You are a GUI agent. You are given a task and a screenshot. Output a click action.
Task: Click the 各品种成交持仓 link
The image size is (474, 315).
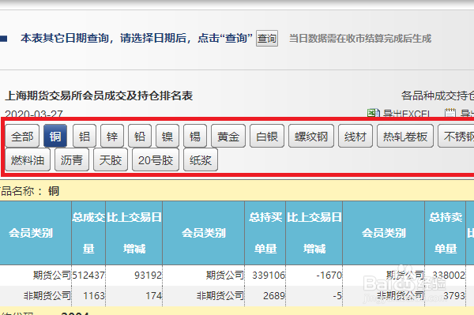click(438, 96)
